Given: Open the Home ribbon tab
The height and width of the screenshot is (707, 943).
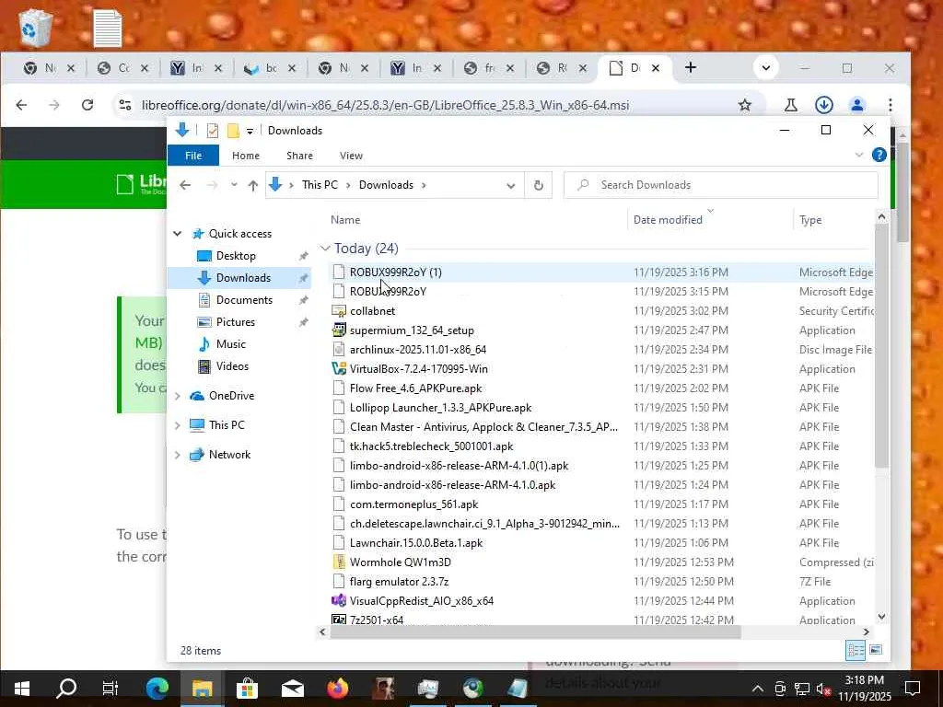Looking at the screenshot, I should [246, 155].
